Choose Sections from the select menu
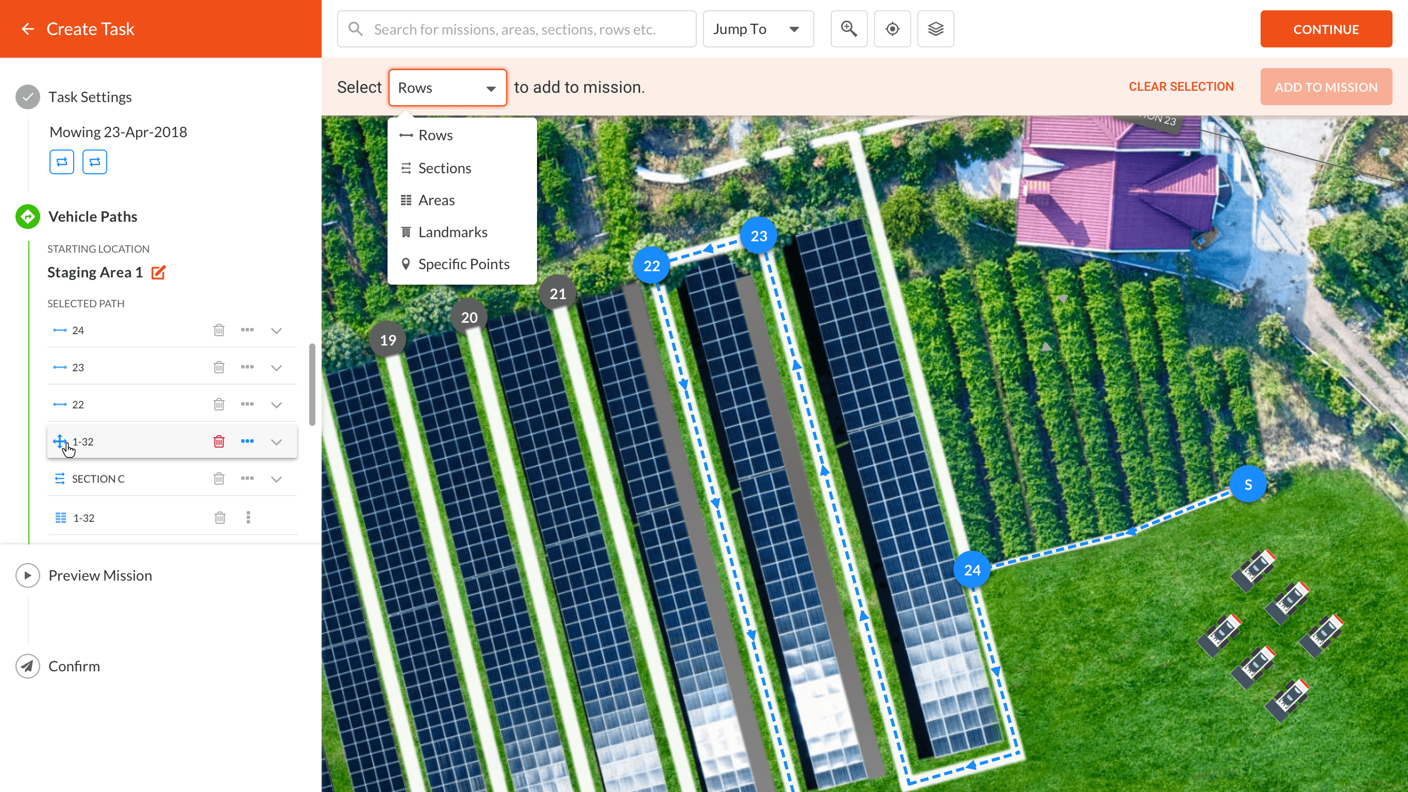 click(444, 168)
